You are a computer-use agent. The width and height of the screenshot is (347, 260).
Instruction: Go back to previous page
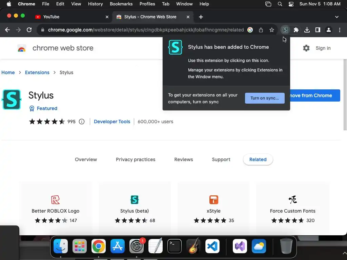coord(7,30)
